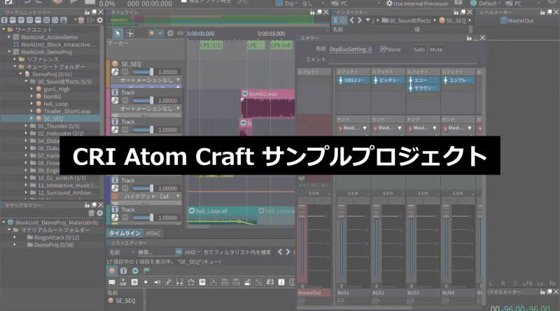
Task: Show cues with the orange list editor filter
Action: pyautogui.click(x=112, y=271)
